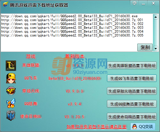Image resolution: width=160 pixels, height=132 pixels.
Task: Close the 腾讯游戏迅雷下载地址获取器 window
Action: [x=153, y=3]
